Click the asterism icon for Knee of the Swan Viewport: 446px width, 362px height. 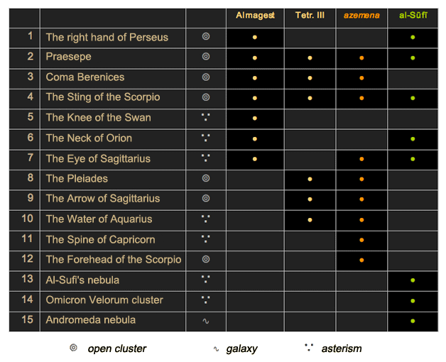pos(206,117)
